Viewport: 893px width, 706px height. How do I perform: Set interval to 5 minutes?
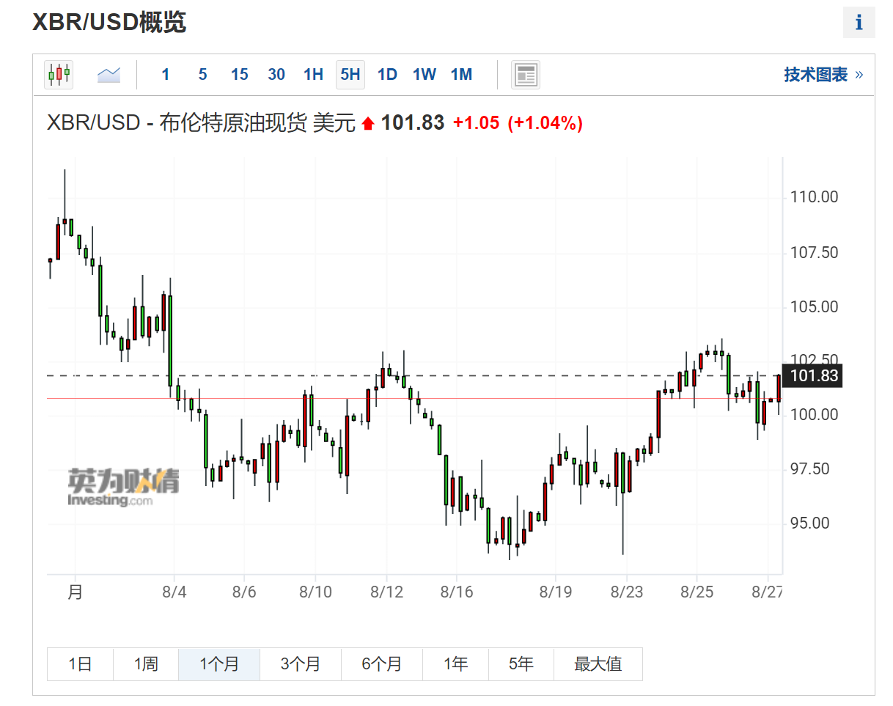[202, 74]
